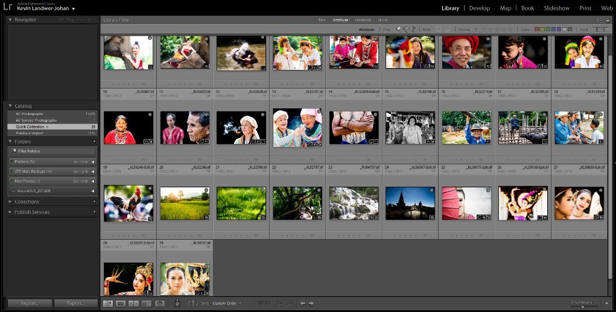This screenshot has width=616, height=312.
Task: Select the waterfall photo thumbnail
Action: tap(354, 203)
